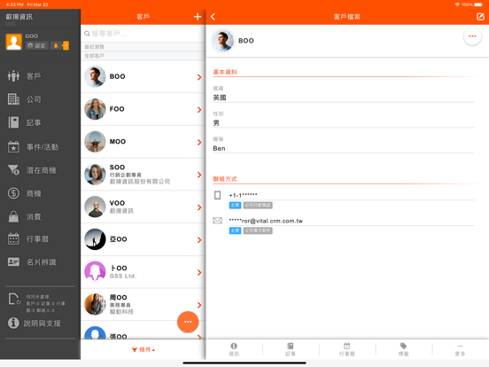Open MOO row chevron in customer list
The width and height of the screenshot is (489, 367).
[199, 143]
